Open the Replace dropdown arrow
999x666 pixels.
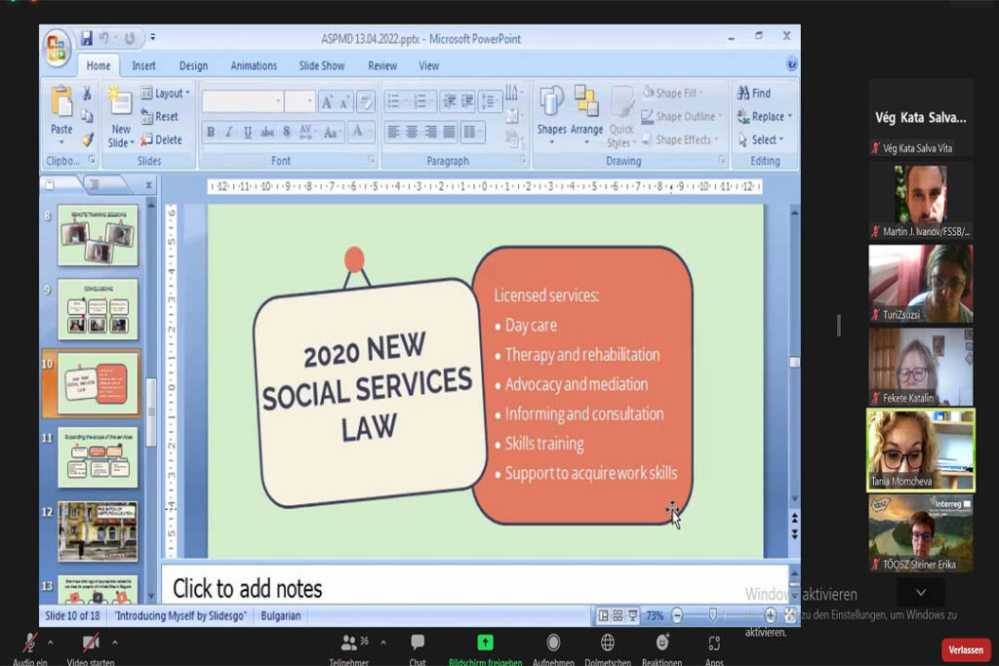[790, 116]
